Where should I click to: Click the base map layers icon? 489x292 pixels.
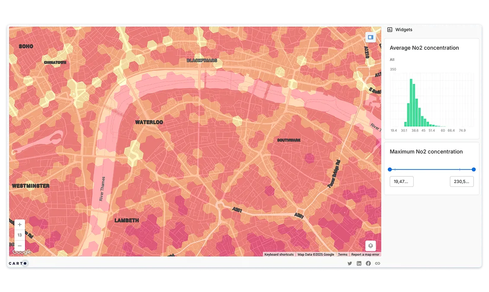click(x=371, y=245)
